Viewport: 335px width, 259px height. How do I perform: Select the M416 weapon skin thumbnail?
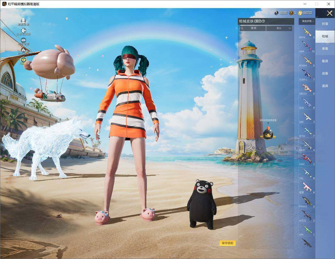307,32
